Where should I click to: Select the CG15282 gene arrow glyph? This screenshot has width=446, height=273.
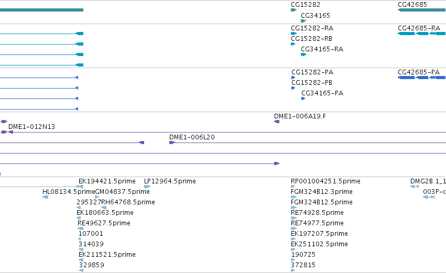(x=293, y=10)
